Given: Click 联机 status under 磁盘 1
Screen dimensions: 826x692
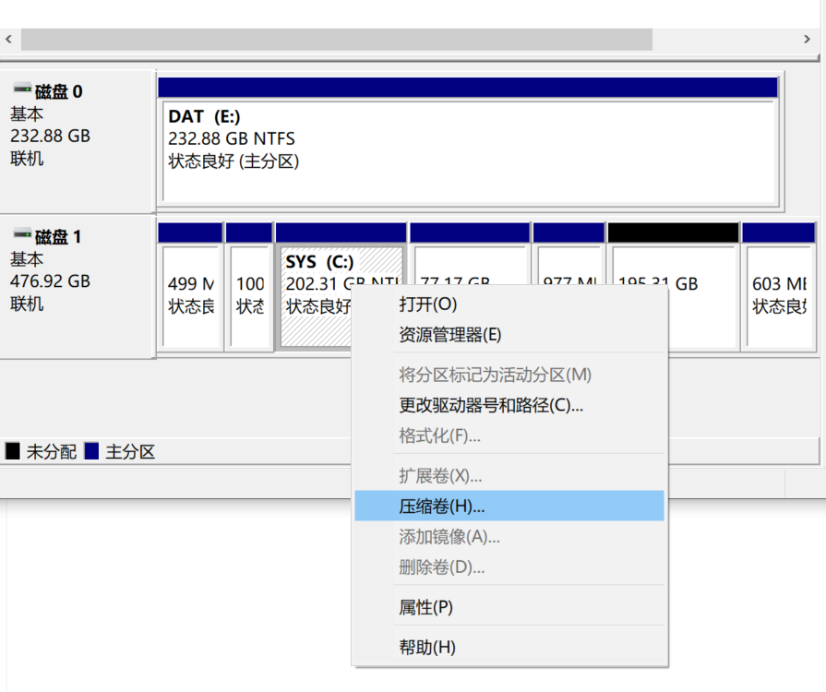Looking at the screenshot, I should [27, 304].
